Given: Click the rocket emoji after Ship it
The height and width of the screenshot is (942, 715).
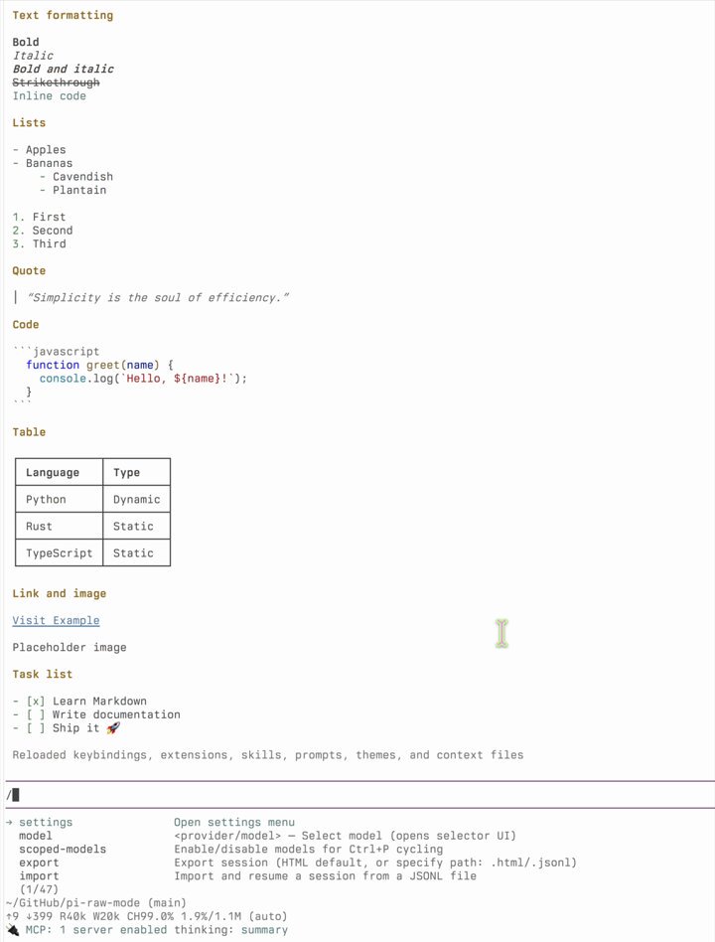Looking at the screenshot, I should point(113,728).
